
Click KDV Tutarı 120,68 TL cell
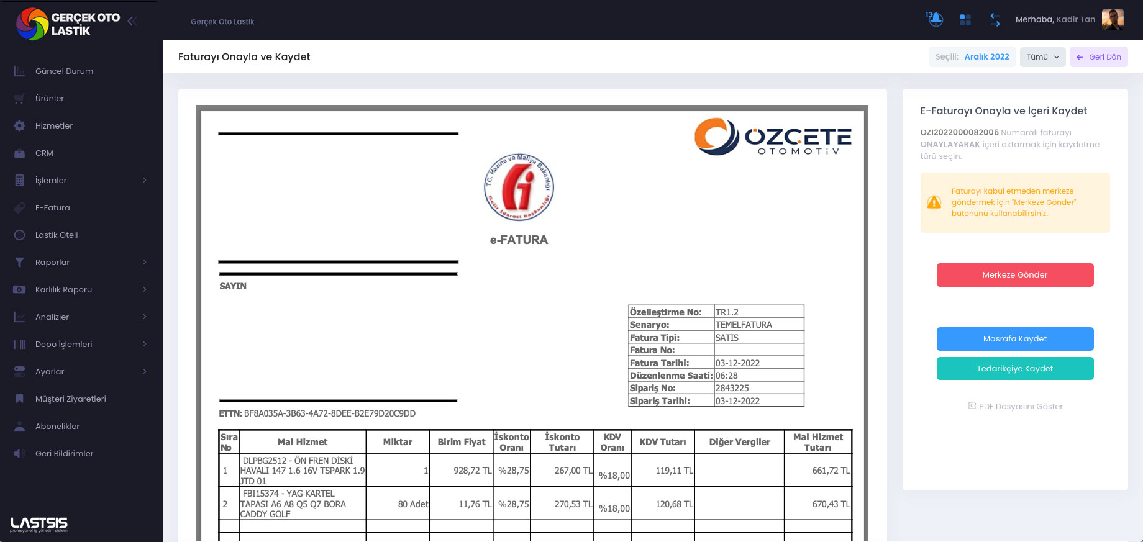pyautogui.click(x=663, y=504)
